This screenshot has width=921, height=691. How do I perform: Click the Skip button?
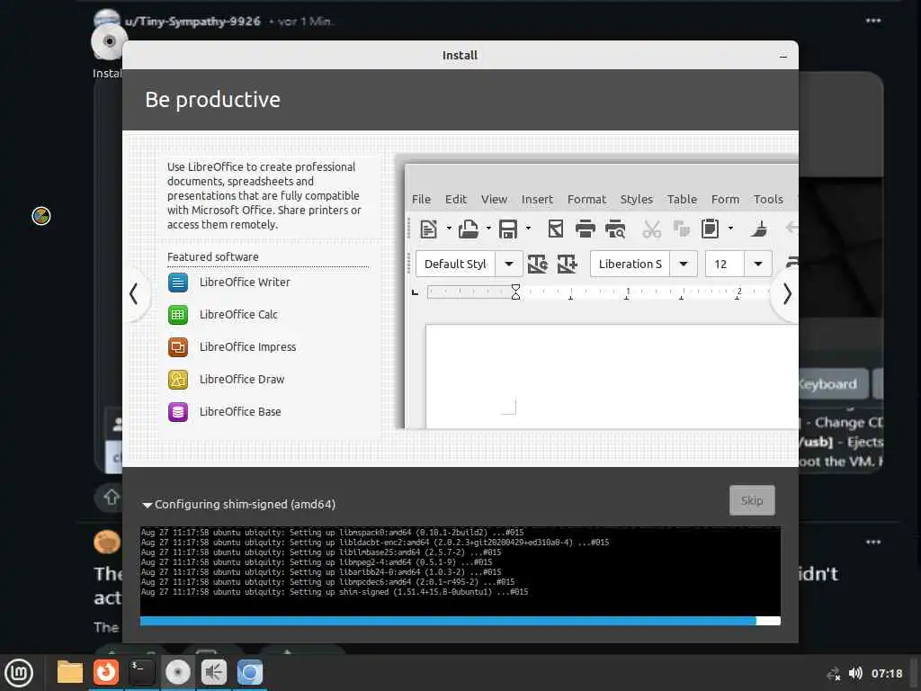752,500
